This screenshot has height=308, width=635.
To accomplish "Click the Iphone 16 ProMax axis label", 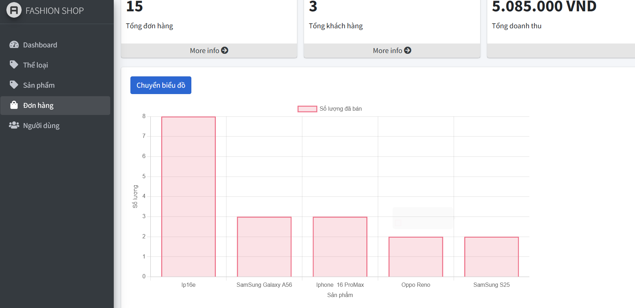I will (x=340, y=285).
